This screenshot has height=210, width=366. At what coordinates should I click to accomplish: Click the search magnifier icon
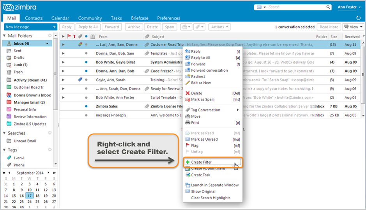click(x=328, y=7)
